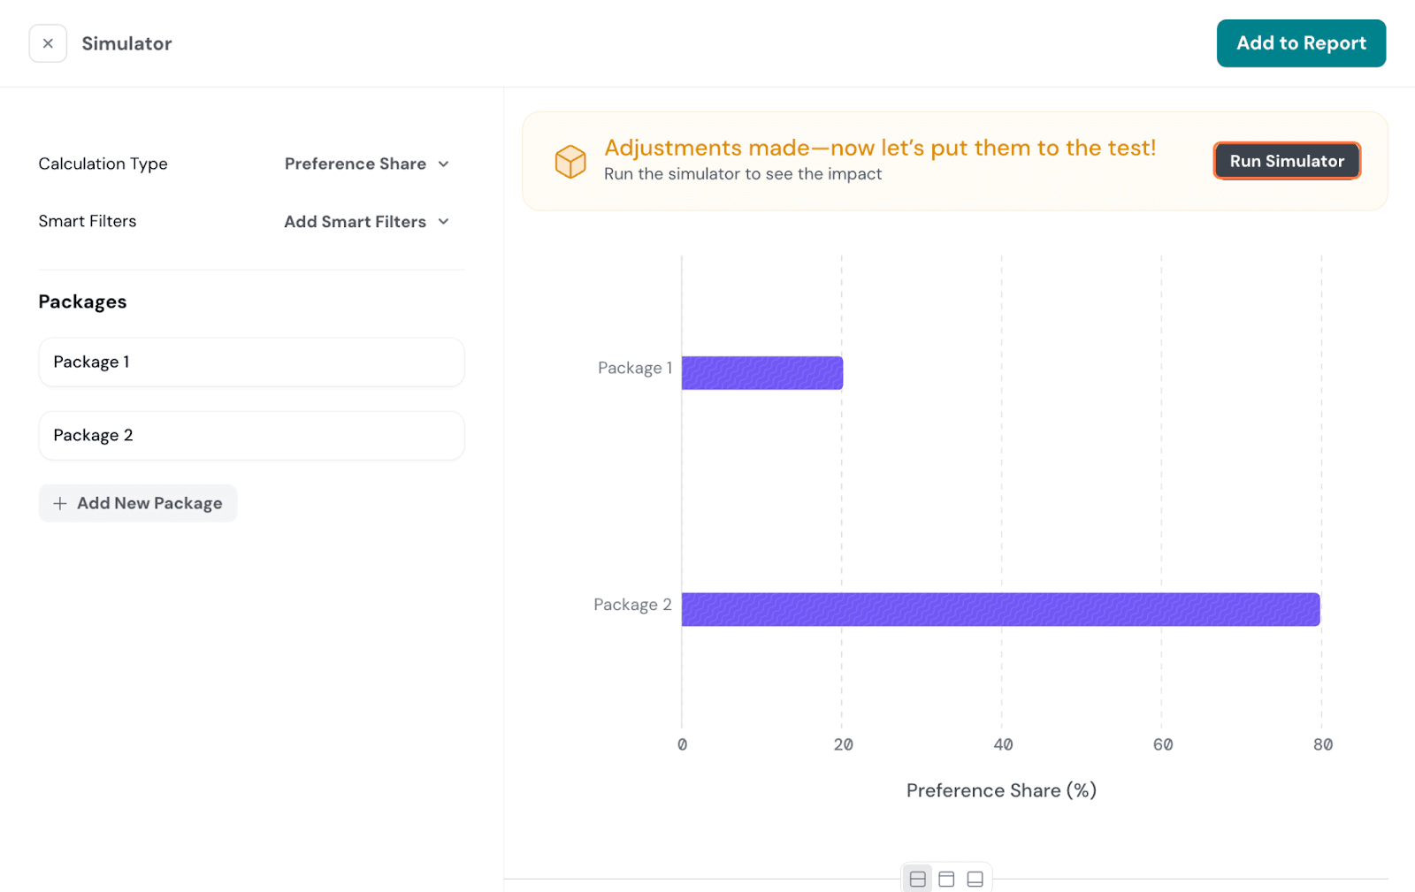Switch to the bottom-bar panel layout icon

pos(975,879)
